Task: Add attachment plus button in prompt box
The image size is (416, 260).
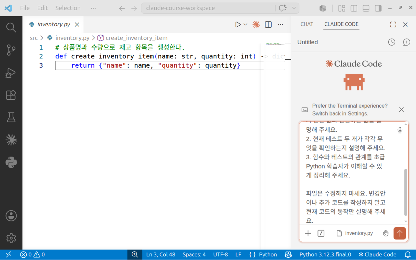Action: coord(308,233)
